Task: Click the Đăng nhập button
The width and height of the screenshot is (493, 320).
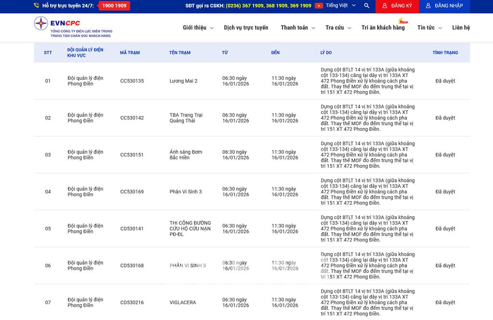Action: pos(444,6)
